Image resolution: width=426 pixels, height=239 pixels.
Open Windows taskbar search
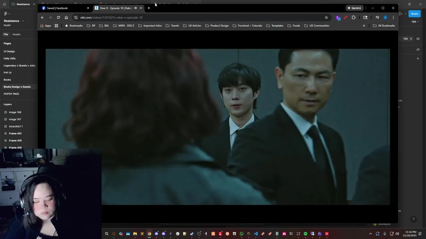[x=106, y=234]
